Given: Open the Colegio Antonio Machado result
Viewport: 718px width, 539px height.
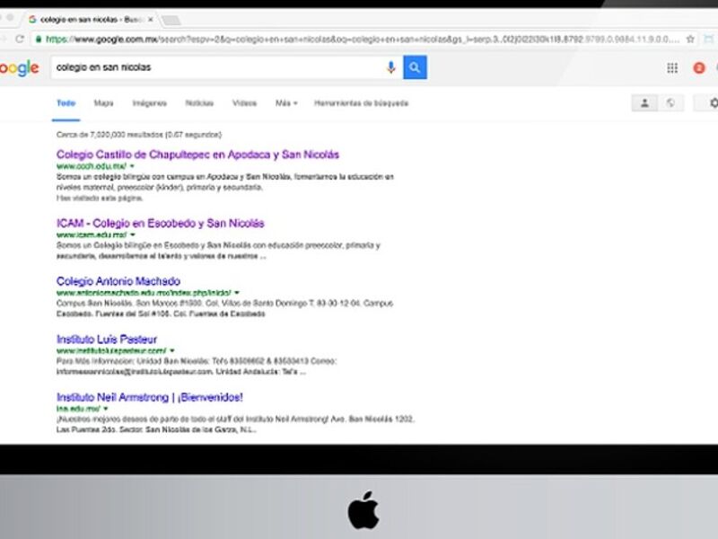Looking at the screenshot, I should pyautogui.click(x=118, y=281).
